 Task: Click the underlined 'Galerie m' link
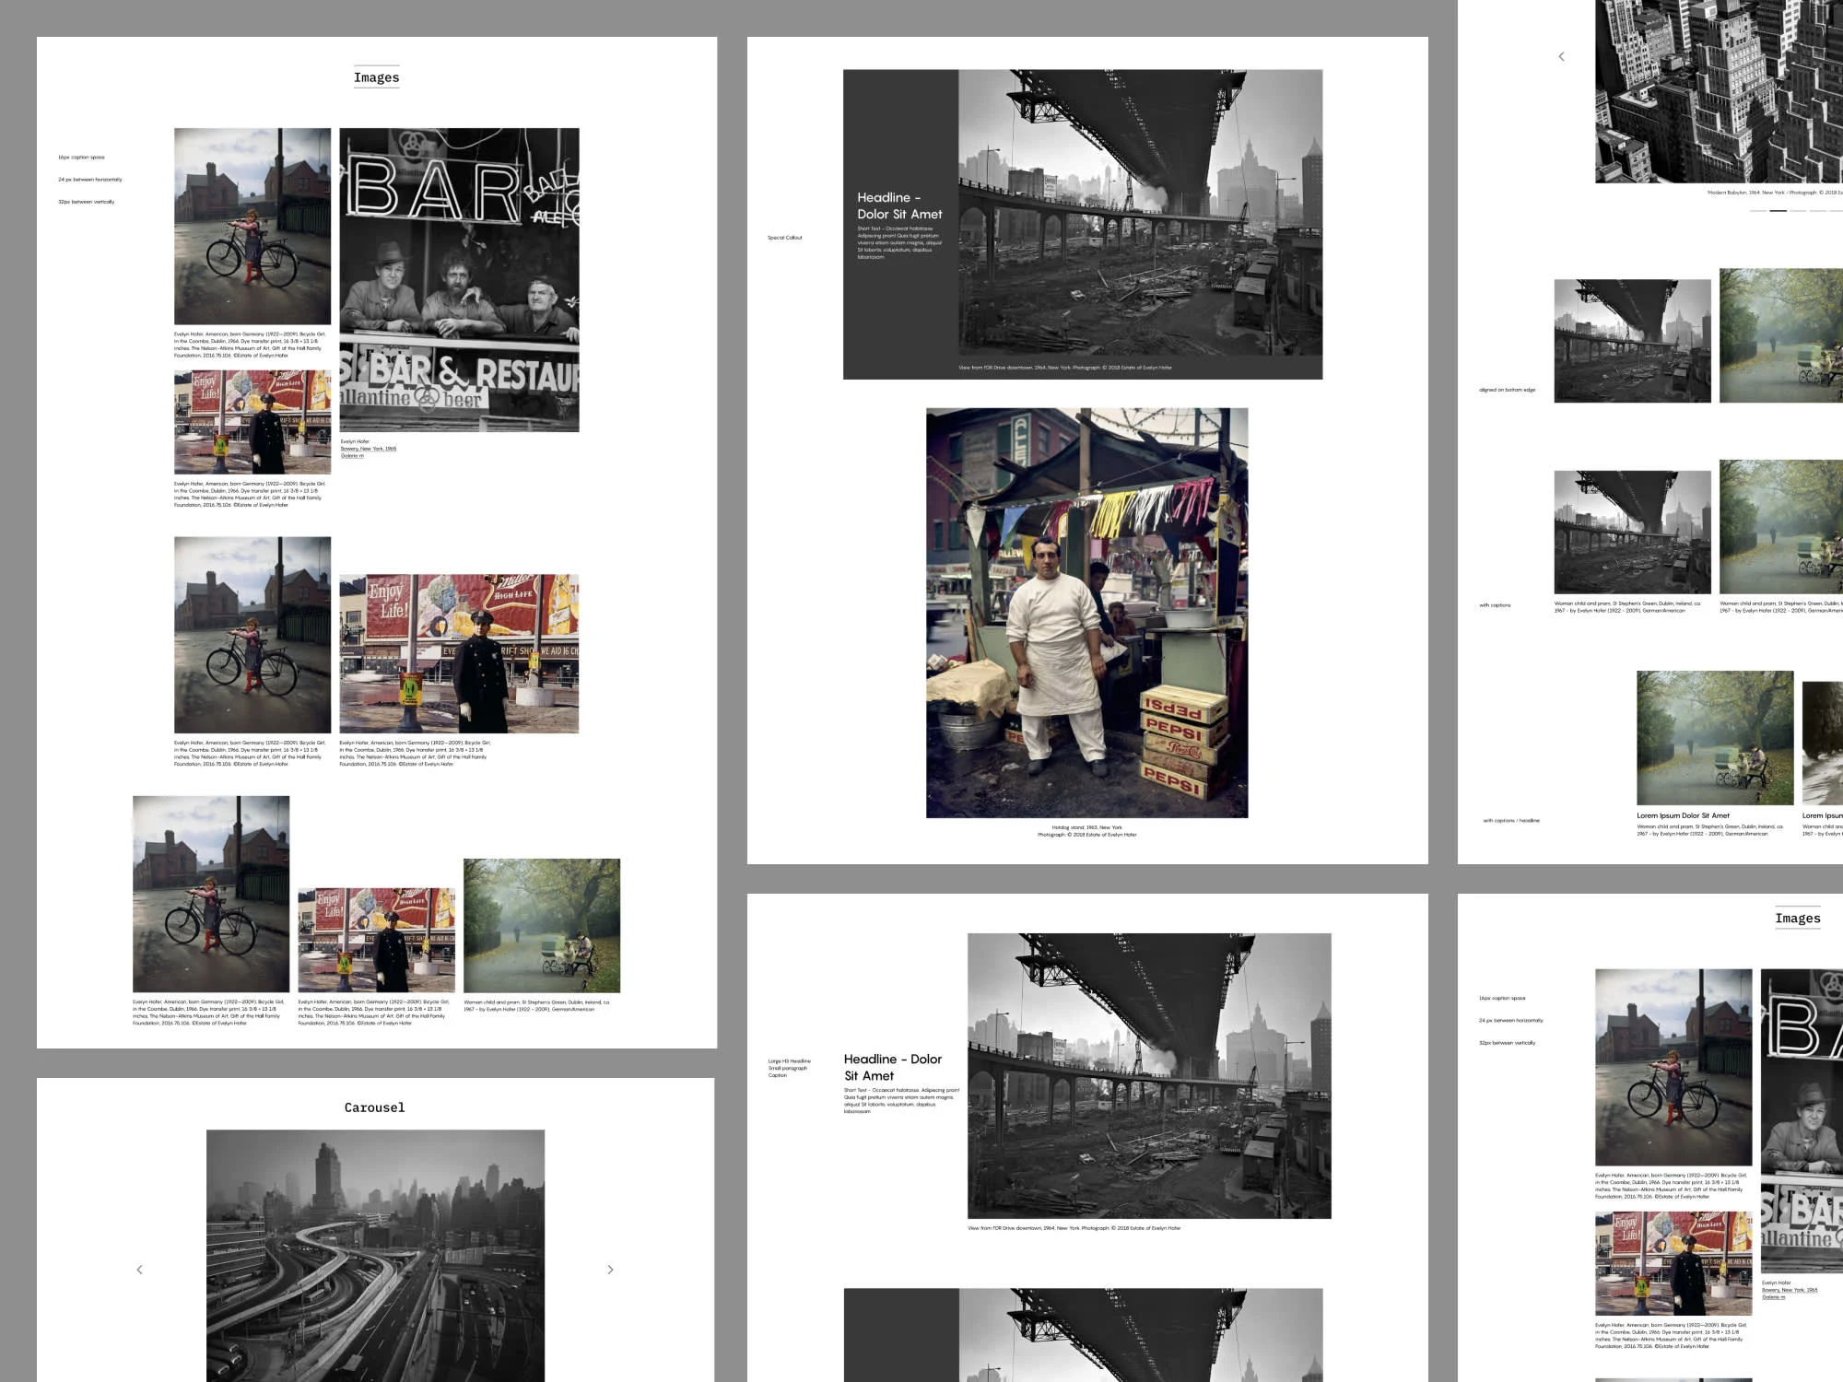pyautogui.click(x=352, y=456)
